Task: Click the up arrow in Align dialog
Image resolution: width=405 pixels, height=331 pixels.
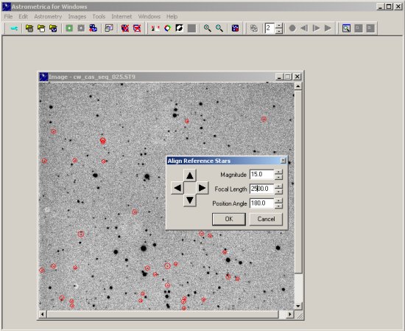Action: [x=190, y=175]
